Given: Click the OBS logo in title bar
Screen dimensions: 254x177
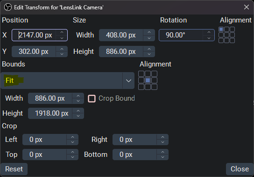Looking at the screenshot, I should coord(8,7).
